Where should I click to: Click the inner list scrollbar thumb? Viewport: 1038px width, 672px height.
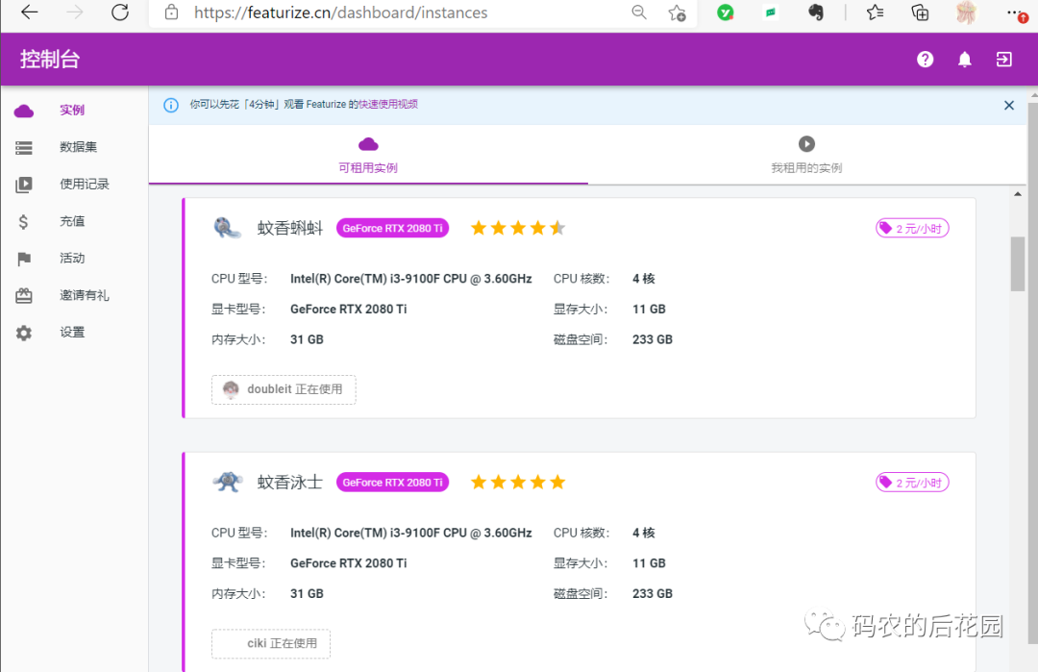(1018, 263)
